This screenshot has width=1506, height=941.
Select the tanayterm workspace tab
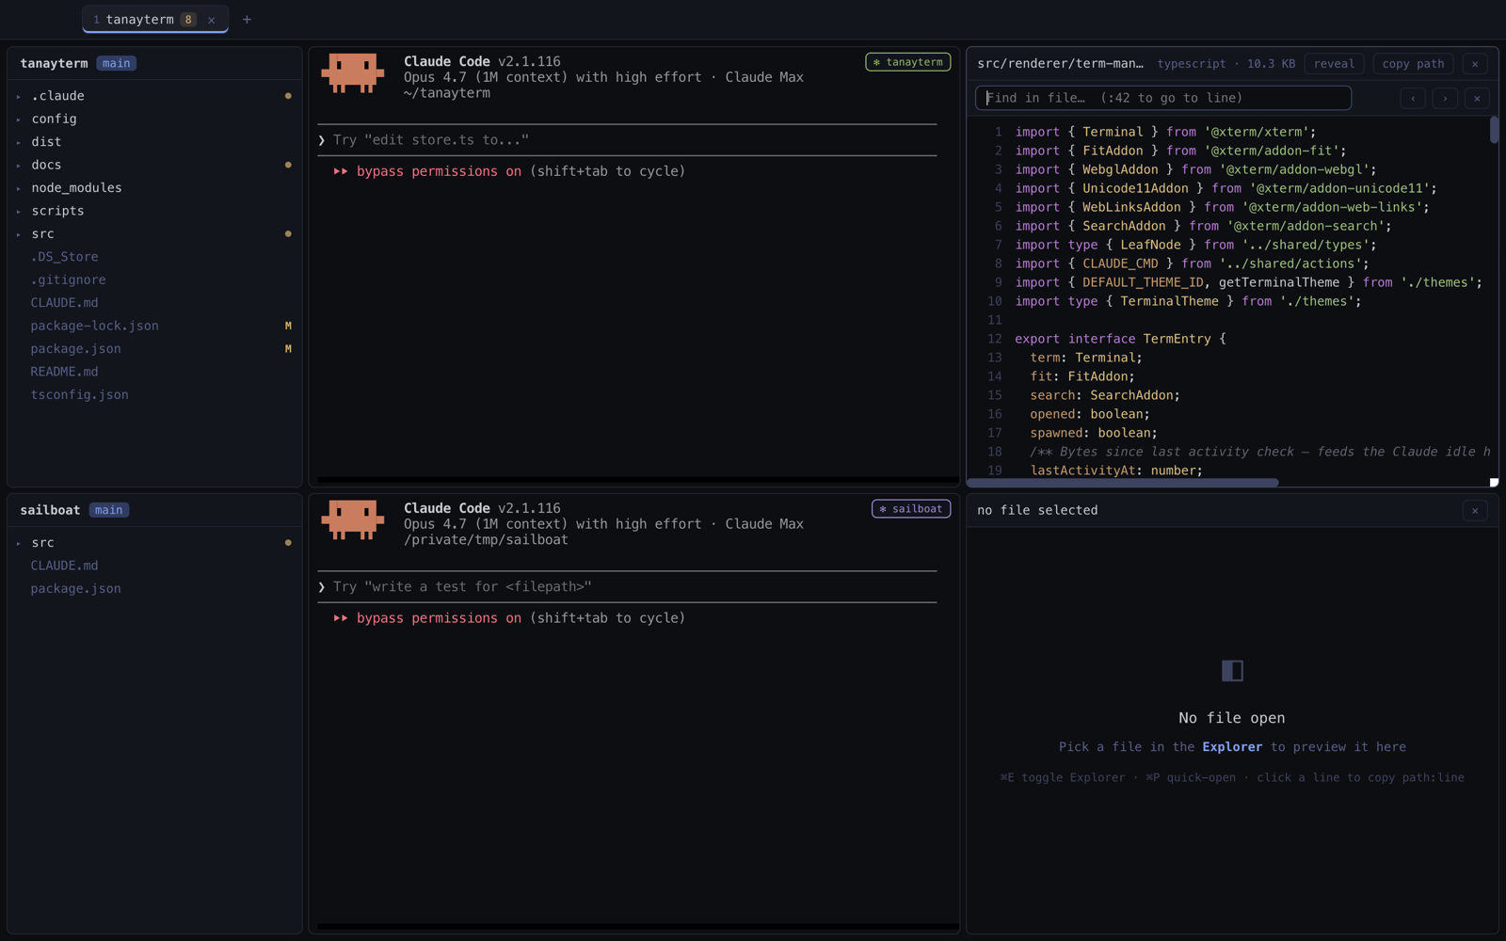(155, 19)
